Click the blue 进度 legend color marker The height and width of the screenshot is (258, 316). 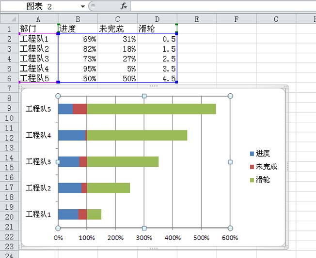252,154
